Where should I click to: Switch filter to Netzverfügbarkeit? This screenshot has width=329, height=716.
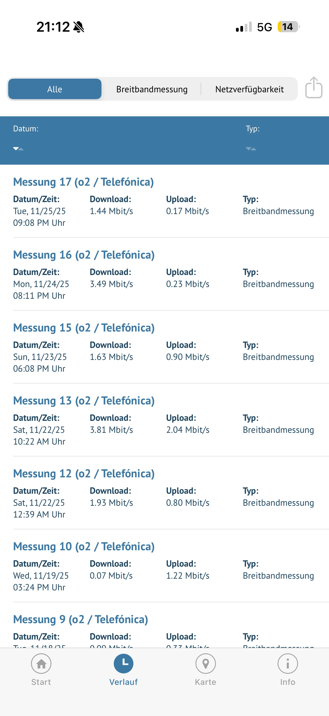249,89
